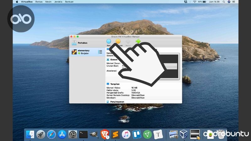Click the Server Remote Desktop label
The image size is (251, 141).
tap(118, 95)
